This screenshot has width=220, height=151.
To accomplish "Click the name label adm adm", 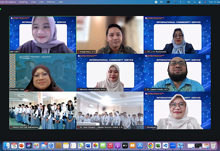I will (x=14, y=52).
